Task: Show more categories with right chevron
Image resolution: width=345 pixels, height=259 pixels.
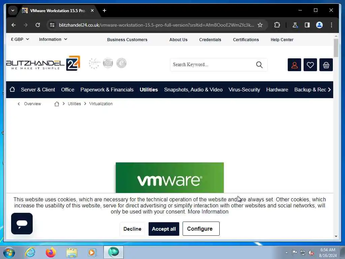Action: coord(330,90)
